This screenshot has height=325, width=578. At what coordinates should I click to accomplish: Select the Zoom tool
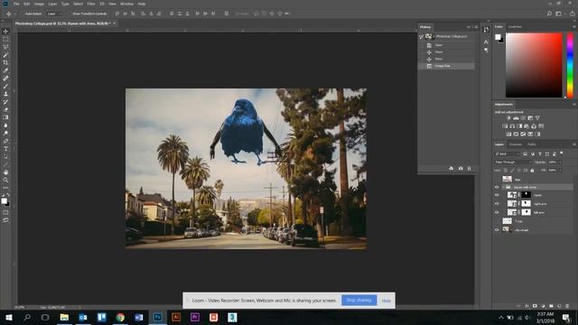5,180
